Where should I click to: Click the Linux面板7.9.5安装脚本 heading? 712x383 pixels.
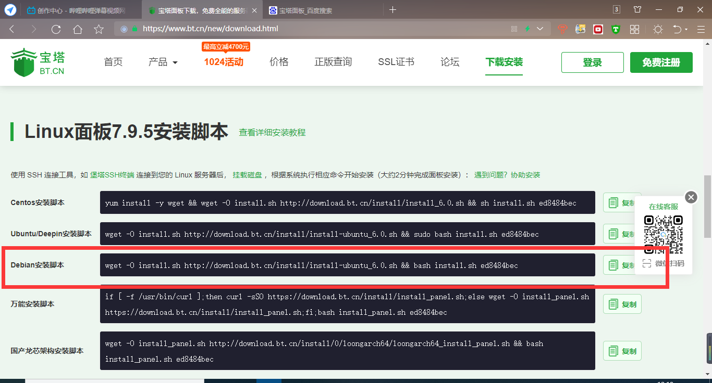pyautogui.click(x=126, y=132)
